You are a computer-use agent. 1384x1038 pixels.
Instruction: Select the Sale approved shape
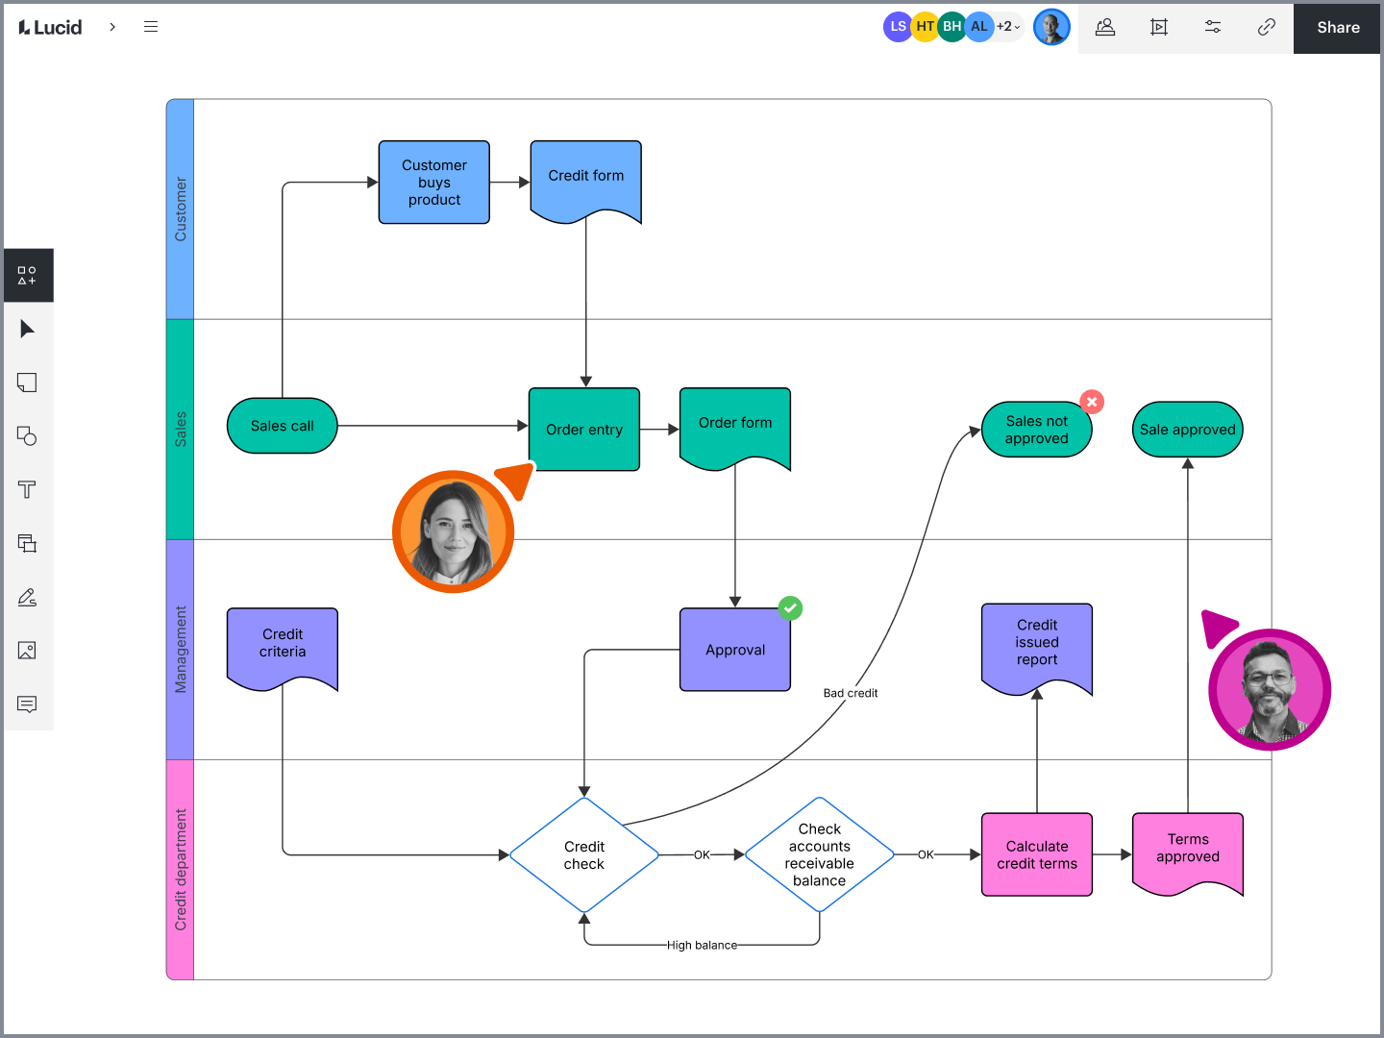pos(1188,430)
